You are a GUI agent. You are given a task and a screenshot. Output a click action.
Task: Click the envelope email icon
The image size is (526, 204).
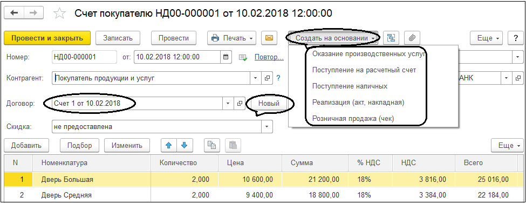click(269, 38)
